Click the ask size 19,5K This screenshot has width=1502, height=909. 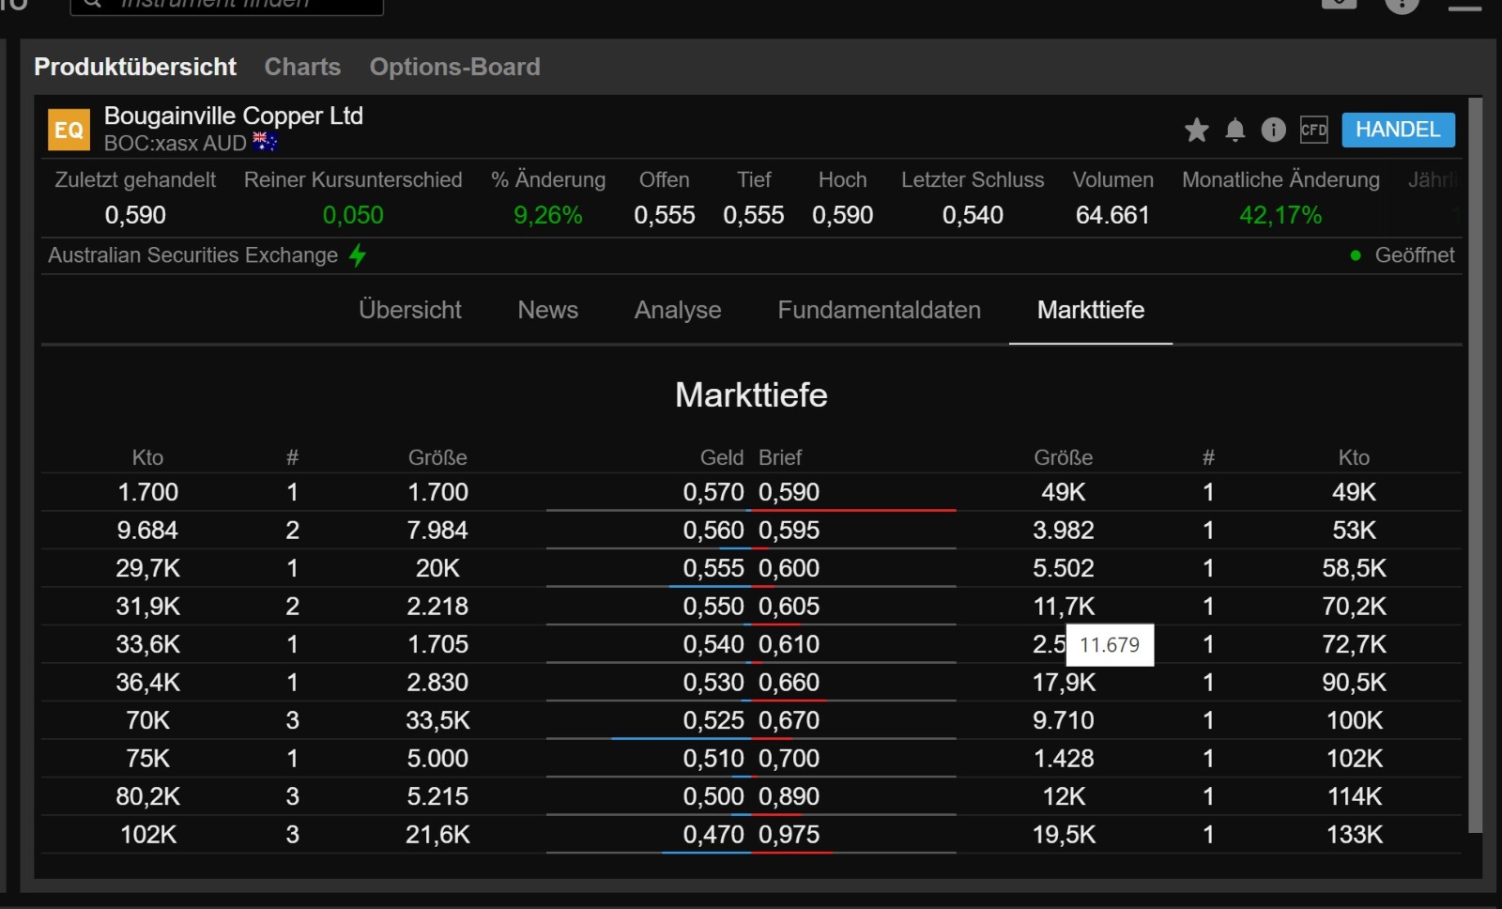tap(1064, 835)
